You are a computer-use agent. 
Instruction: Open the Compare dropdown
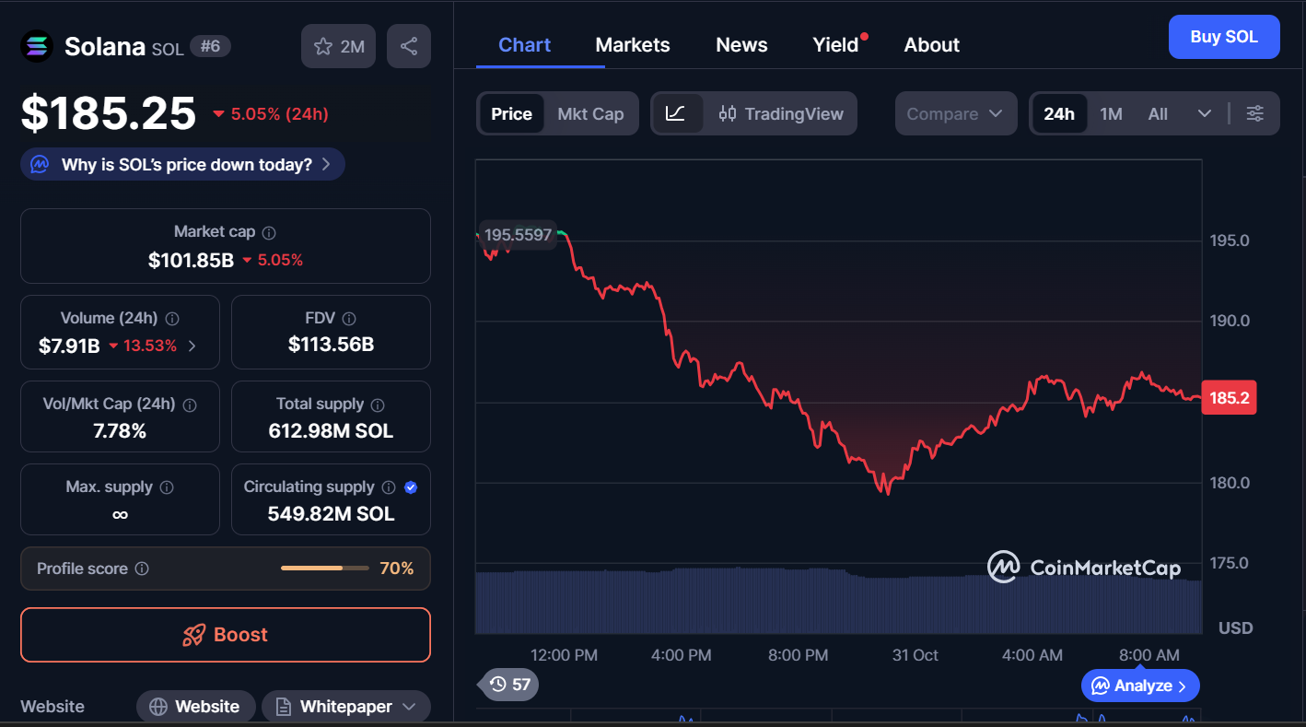tap(955, 113)
